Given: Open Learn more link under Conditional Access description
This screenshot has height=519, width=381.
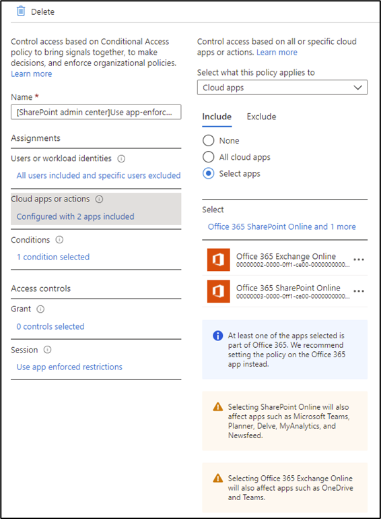Looking at the screenshot, I should pyautogui.click(x=32, y=74).
